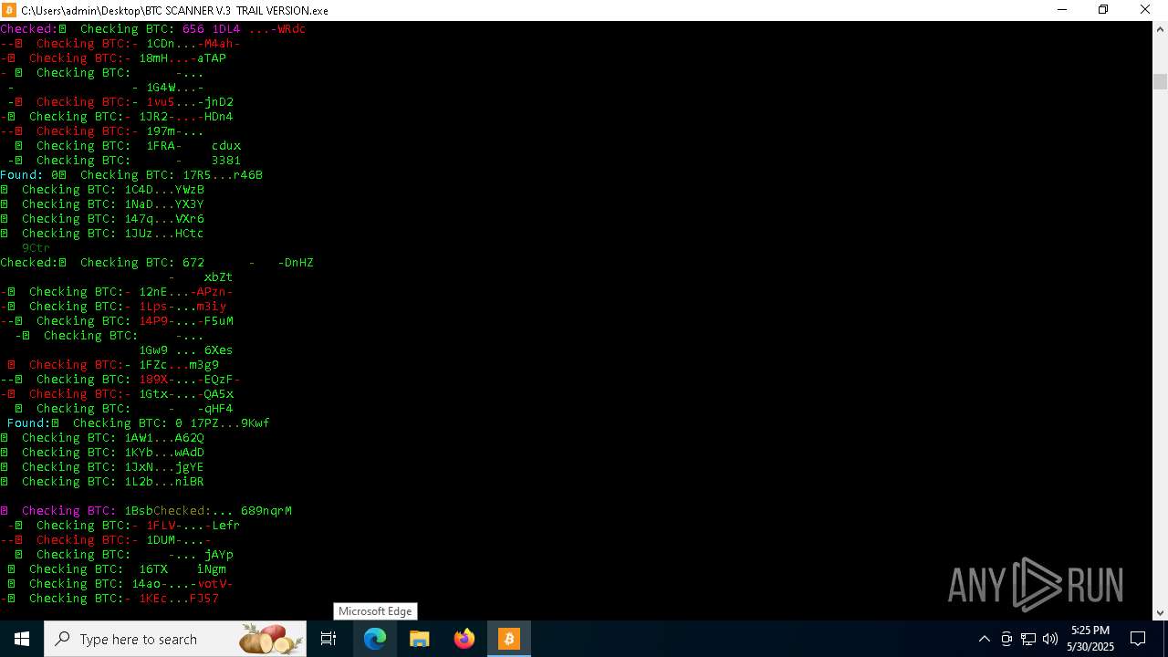The height and width of the screenshot is (657, 1168).
Task: Click the Meet Now camera tray icon
Action: [1006, 639]
